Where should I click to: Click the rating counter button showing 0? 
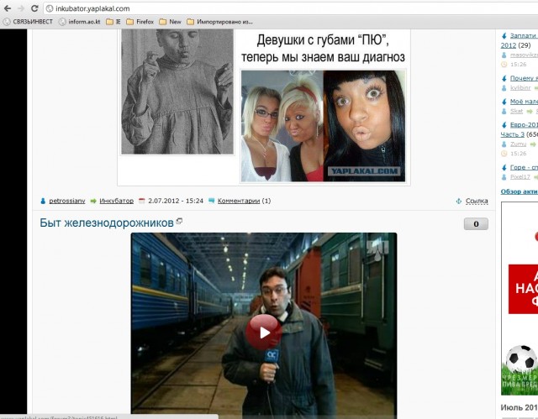[475, 224]
